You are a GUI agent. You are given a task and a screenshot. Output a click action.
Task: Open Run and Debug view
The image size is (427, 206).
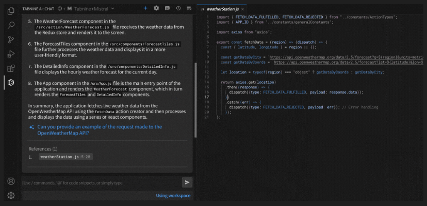[x=11, y=53]
